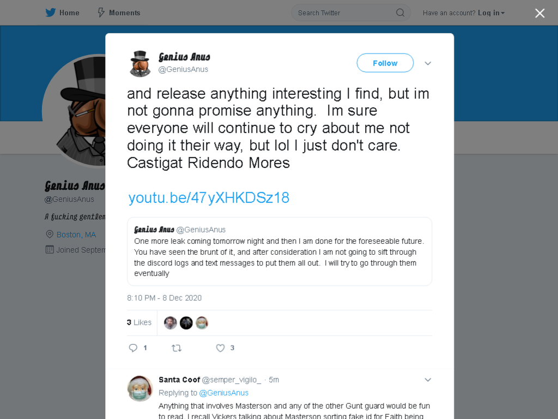
Task: Expand the Log in dropdown
Action: (491, 13)
